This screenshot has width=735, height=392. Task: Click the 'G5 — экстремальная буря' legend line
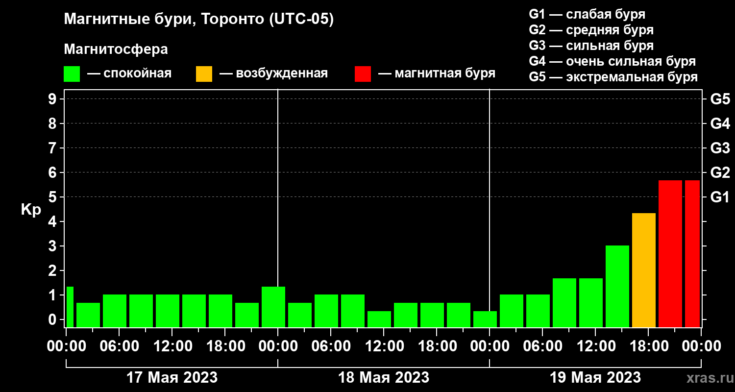(x=613, y=77)
